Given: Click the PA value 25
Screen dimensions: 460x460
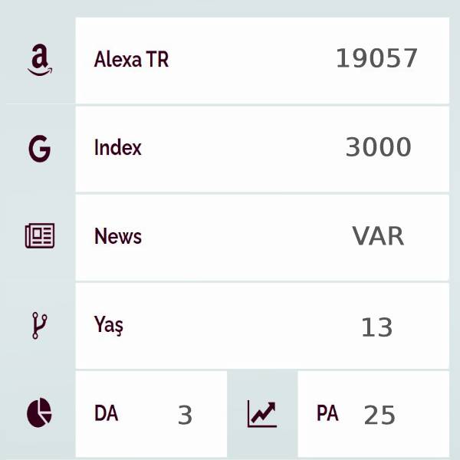Looking at the screenshot, I should click(x=379, y=415).
